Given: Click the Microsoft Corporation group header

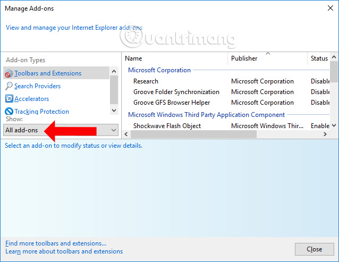Looking at the screenshot, I should pyautogui.click(x=159, y=70).
